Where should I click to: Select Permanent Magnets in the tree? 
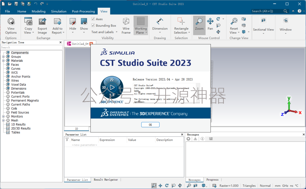[25, 100]
